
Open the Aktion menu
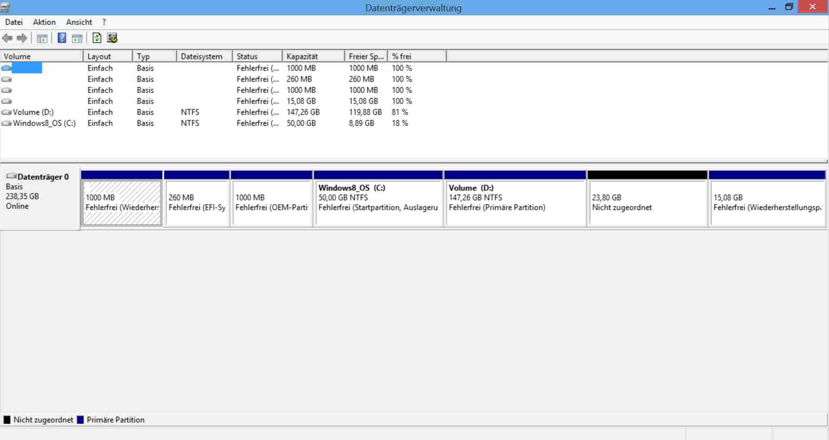tap(44, 22)
